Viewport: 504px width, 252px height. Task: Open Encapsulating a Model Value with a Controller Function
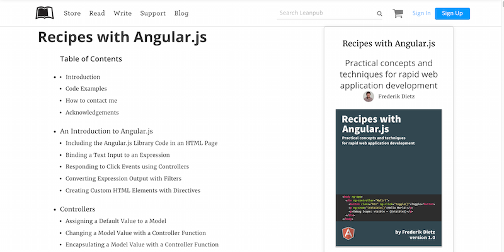[142, 244]
